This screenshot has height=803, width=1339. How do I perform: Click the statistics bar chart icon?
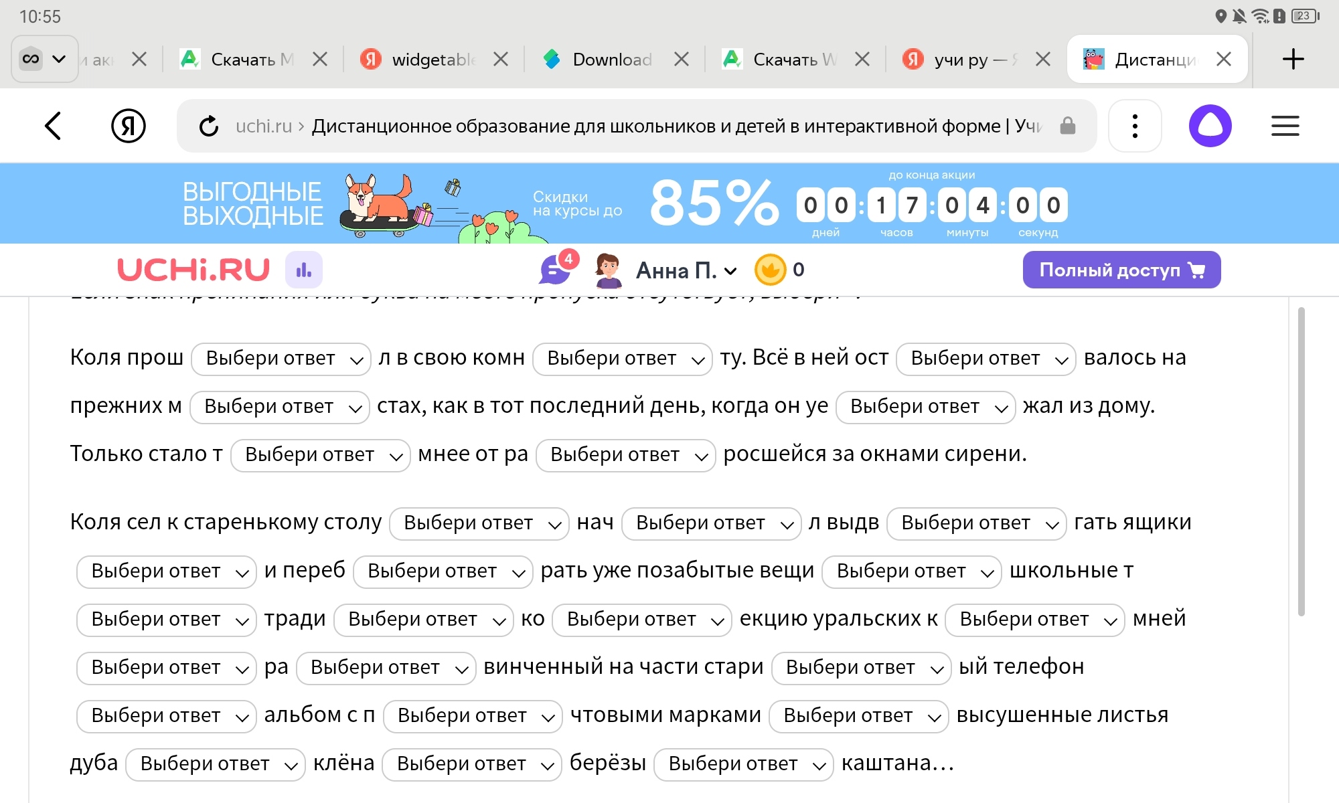click(x=304, y=270)
